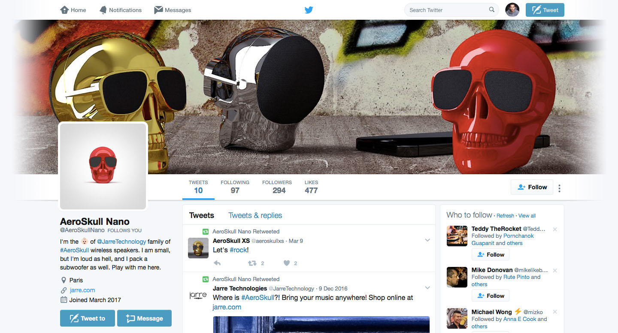Reply to the Let's #rock tweet
618x333 pixels.
[217, 263]
